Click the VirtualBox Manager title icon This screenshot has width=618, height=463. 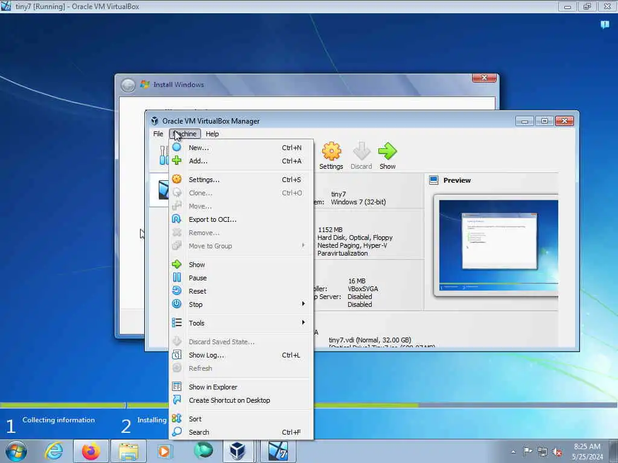pos(154,121)
